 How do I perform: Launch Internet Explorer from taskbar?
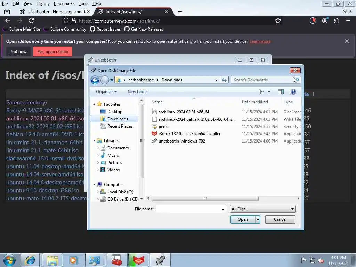[31, 260]
